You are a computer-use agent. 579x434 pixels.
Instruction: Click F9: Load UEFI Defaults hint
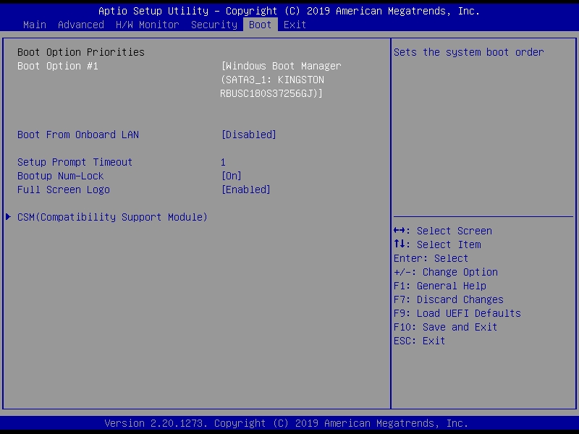tap(457, 313)
